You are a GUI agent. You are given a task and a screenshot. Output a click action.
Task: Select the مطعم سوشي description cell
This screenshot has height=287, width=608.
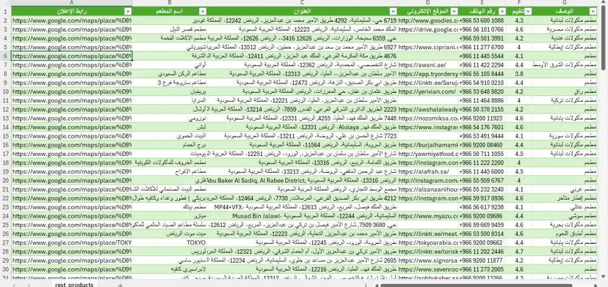(x=564, y=216)
